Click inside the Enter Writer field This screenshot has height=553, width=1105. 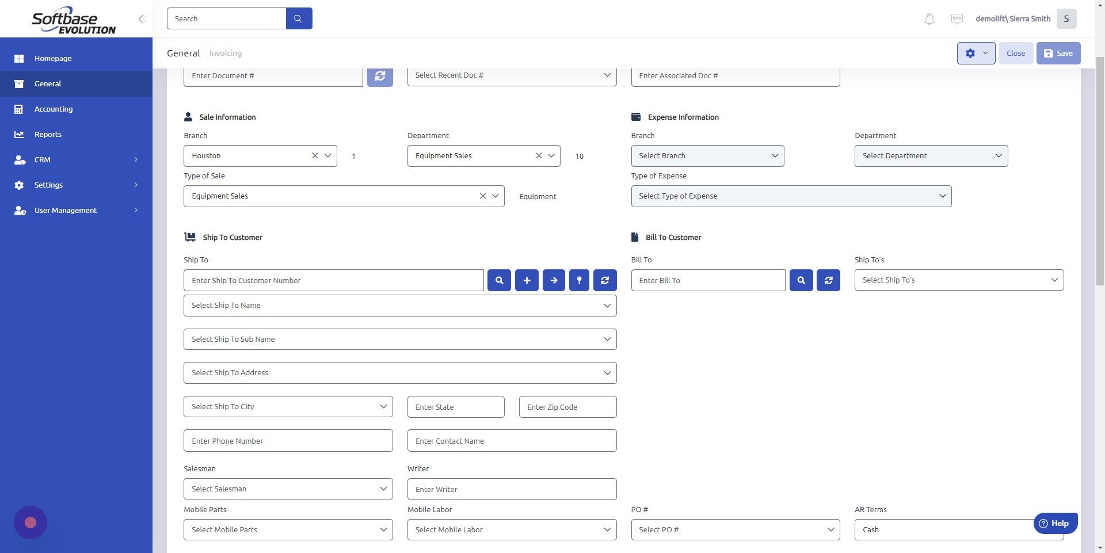coord(511,489)
